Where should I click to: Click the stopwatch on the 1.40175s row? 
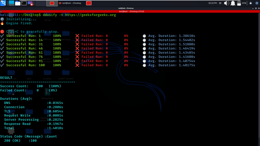coord(144,65)
